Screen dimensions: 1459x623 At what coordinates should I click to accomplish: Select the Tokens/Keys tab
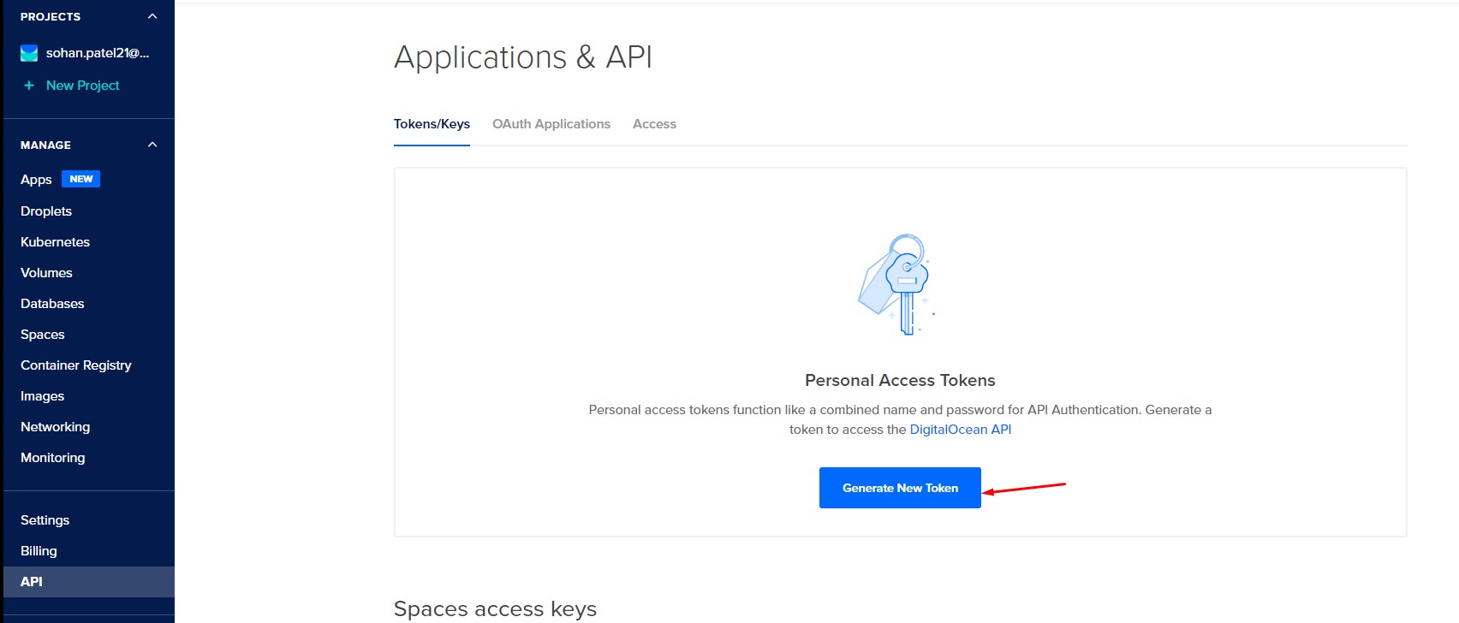click(x=432, y=124)
